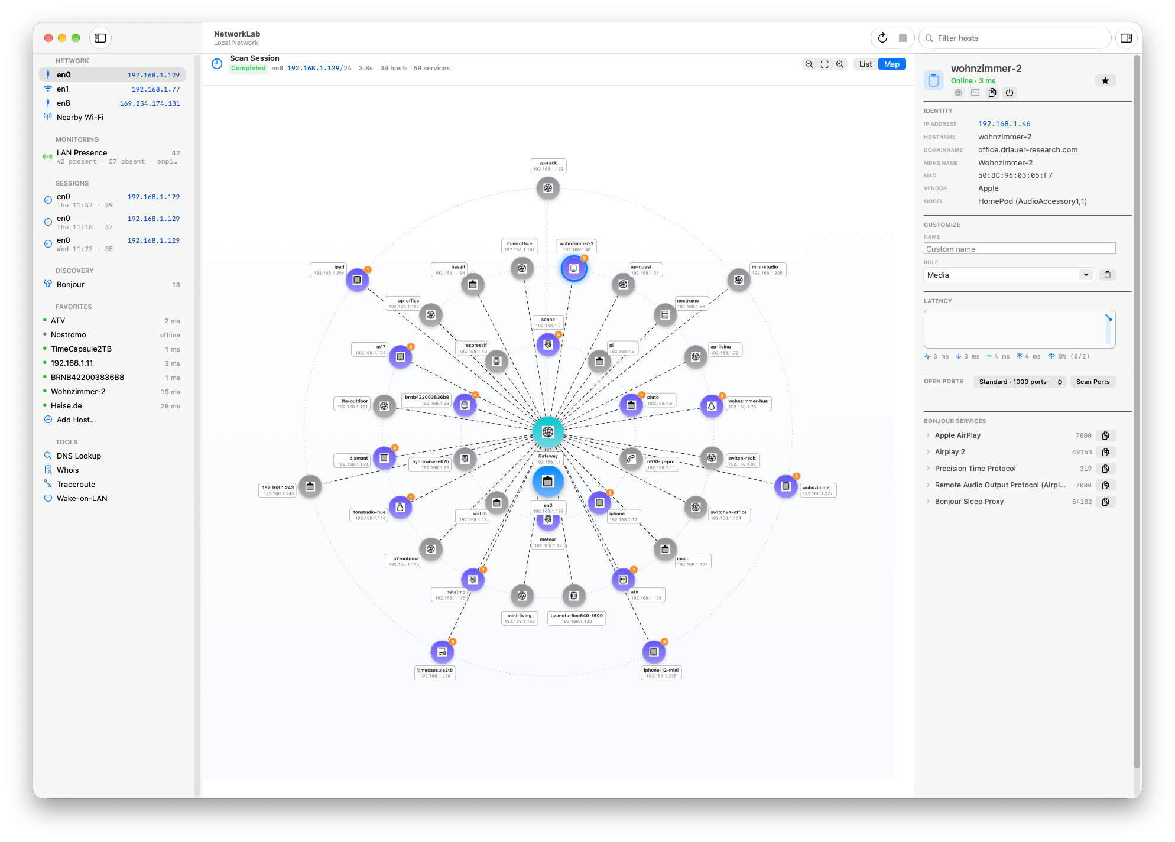The height and width of the screenshot is (842, 1175).
Task: Select the Nostromo offline favorite
Action: (x=112, y=335)
